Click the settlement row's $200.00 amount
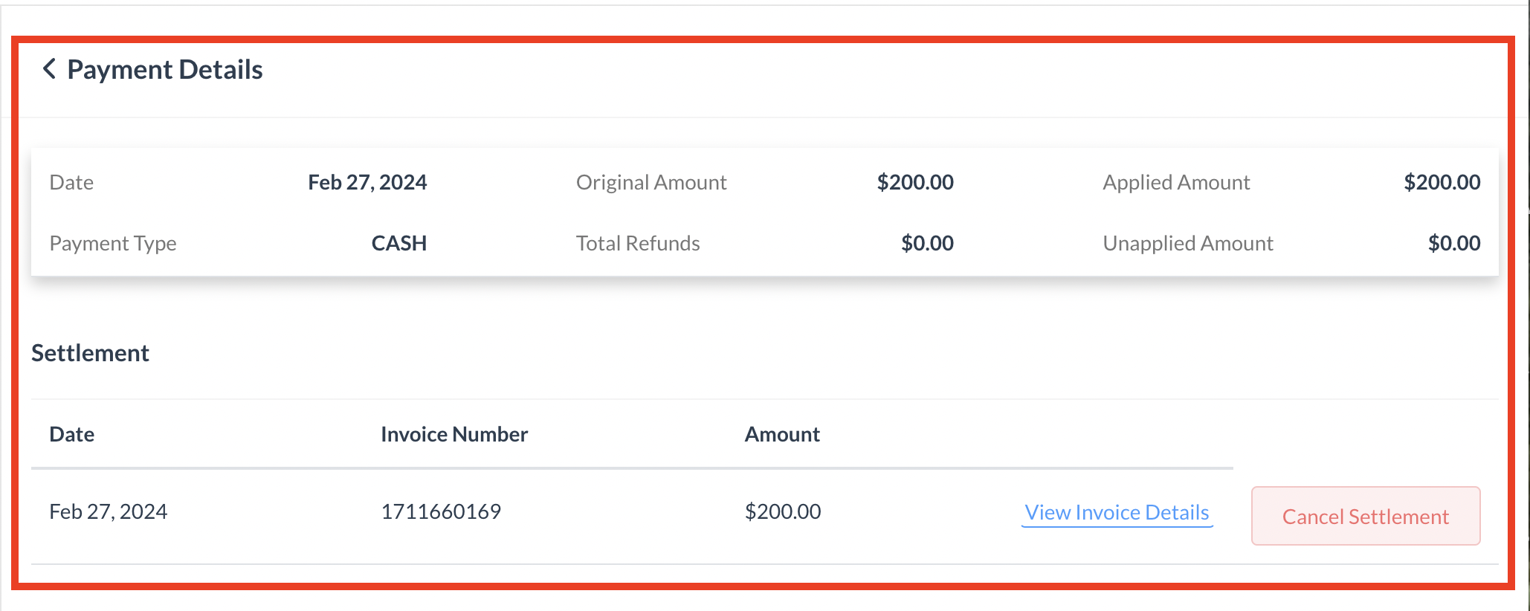The image size is (1530, 611). click(x=783, y=511)
